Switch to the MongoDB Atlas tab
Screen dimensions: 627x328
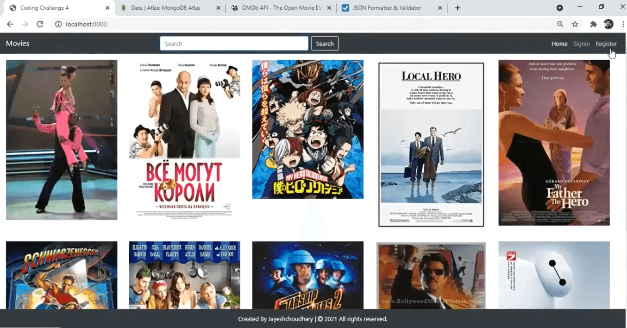pos(165,8)
